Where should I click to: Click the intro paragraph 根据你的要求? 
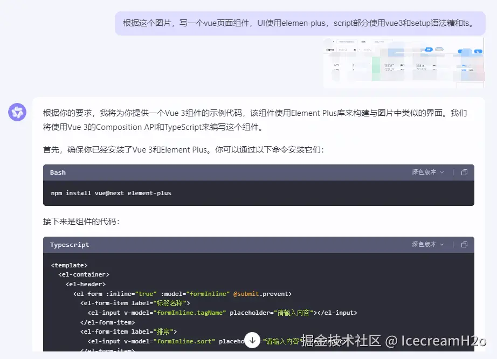[x=255, y=120]
